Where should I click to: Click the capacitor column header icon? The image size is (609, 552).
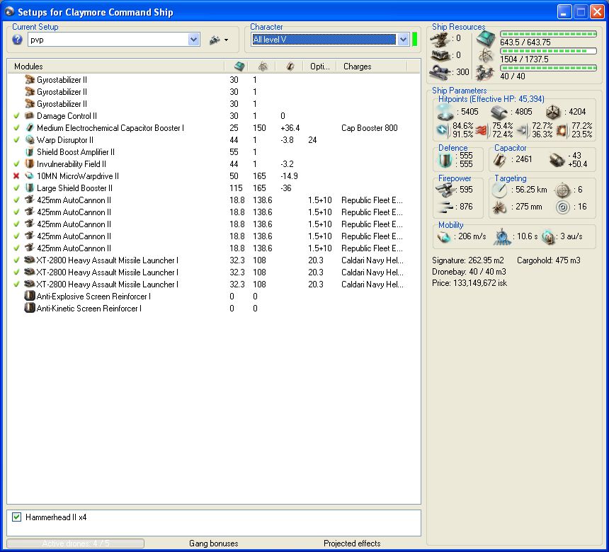click(290, 67)
